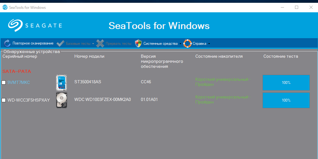Click the System tools shield icon
318x159 pixels.
click(x=138, y=44)
